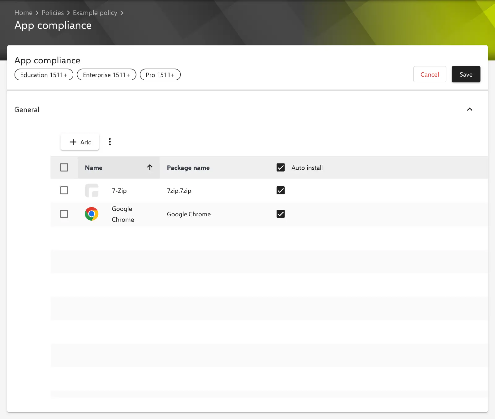The image size is (495, 419).
Task: Click the Name column header
Action: pyautogui.click(x=119, y=167)
